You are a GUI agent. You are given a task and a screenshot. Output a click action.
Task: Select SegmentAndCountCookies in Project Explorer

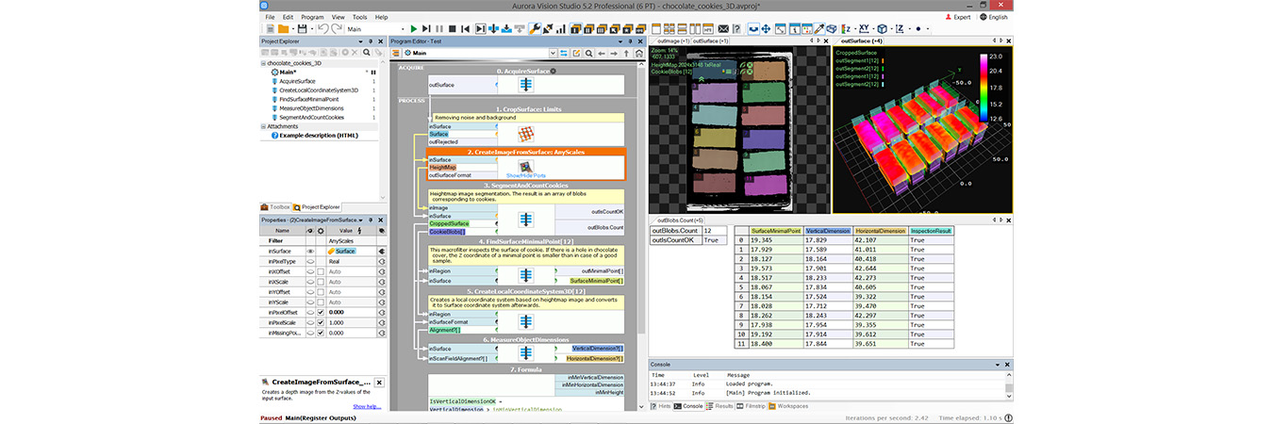pos(311,117)
